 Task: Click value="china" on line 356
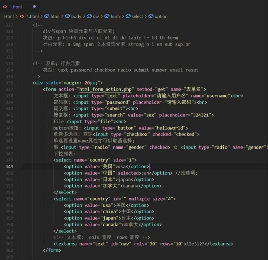coord(102,212)
